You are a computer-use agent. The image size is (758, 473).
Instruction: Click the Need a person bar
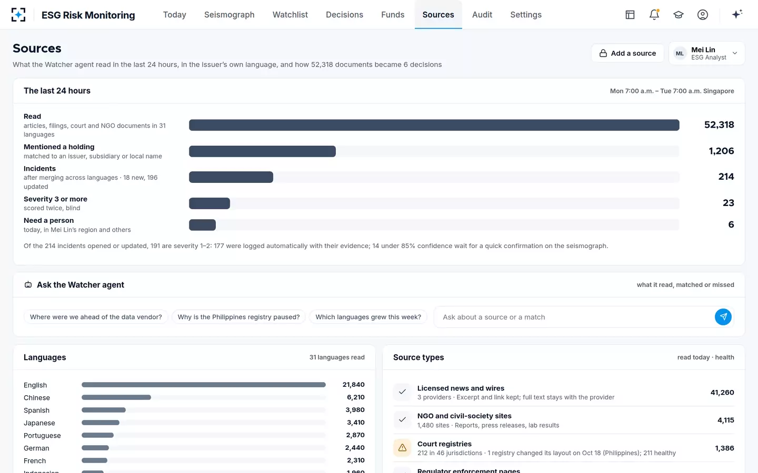click(202, 225)
